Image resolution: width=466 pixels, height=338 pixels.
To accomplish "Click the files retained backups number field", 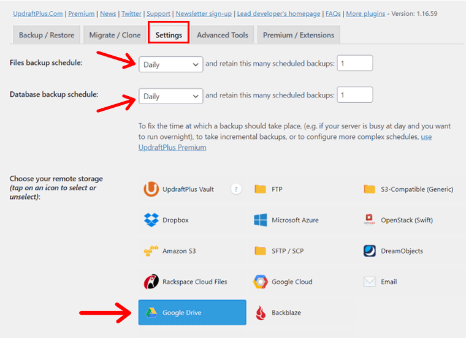I will pos(355,63).
